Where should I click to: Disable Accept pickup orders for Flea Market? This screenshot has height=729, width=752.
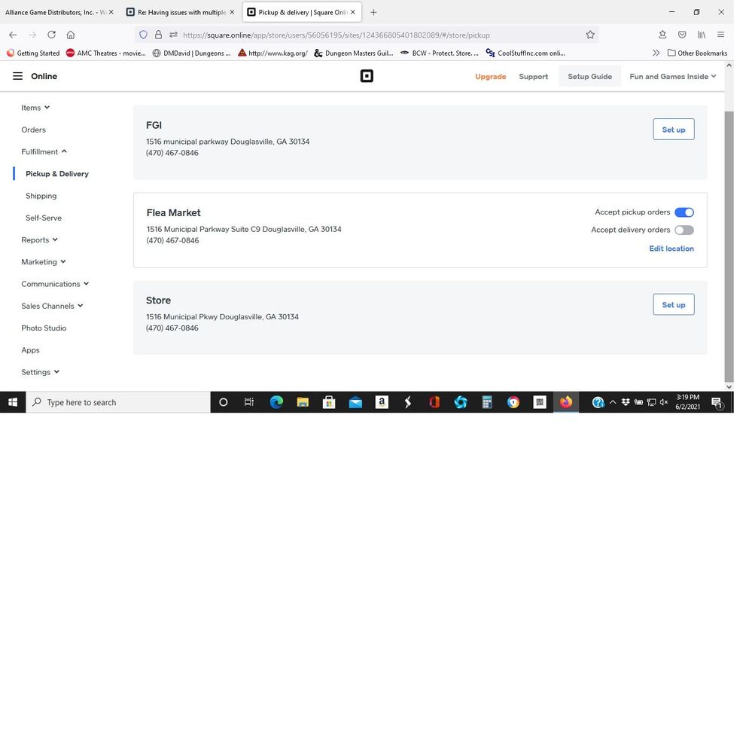tap(683, 212)
